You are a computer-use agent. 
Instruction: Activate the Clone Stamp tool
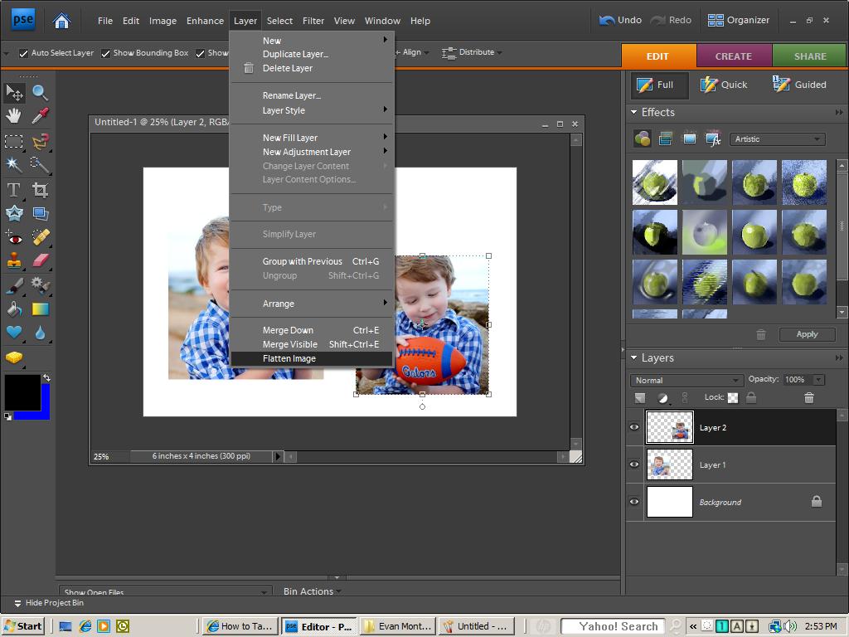tap(13, 262)
